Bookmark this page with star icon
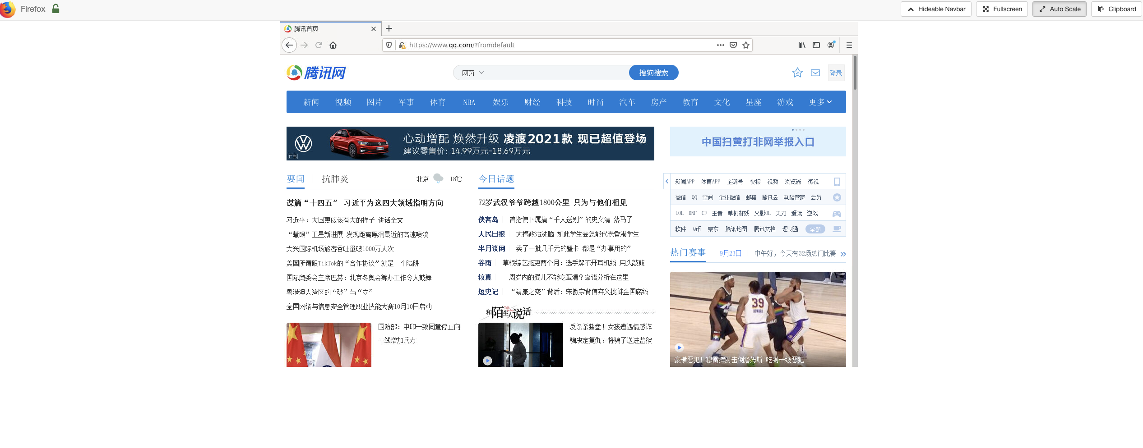Screen dimensions: 1143x448 pyautogui.click(x=746, y=45)
